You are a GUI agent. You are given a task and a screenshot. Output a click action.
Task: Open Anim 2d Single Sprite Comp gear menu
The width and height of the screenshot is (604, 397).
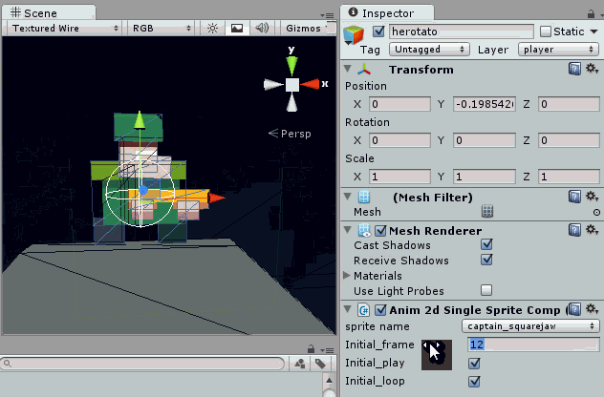[x=592, y=309]
